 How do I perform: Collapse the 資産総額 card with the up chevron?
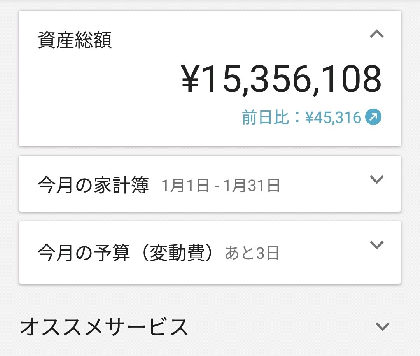pyautogui.click(x=376, y=34)
